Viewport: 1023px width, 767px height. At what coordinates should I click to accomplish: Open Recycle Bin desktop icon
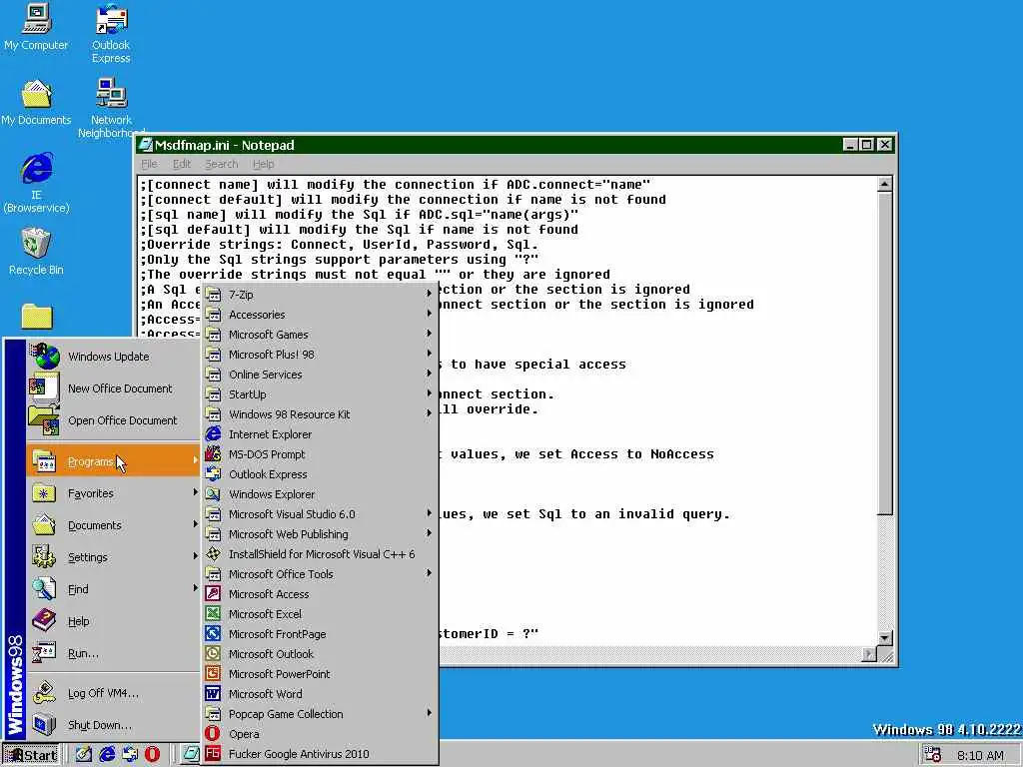[x=36, y=252]
